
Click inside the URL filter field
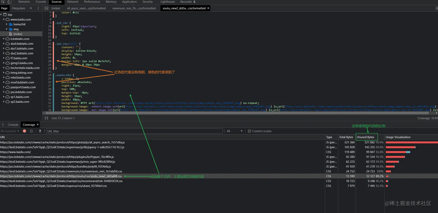coord(134,131)
